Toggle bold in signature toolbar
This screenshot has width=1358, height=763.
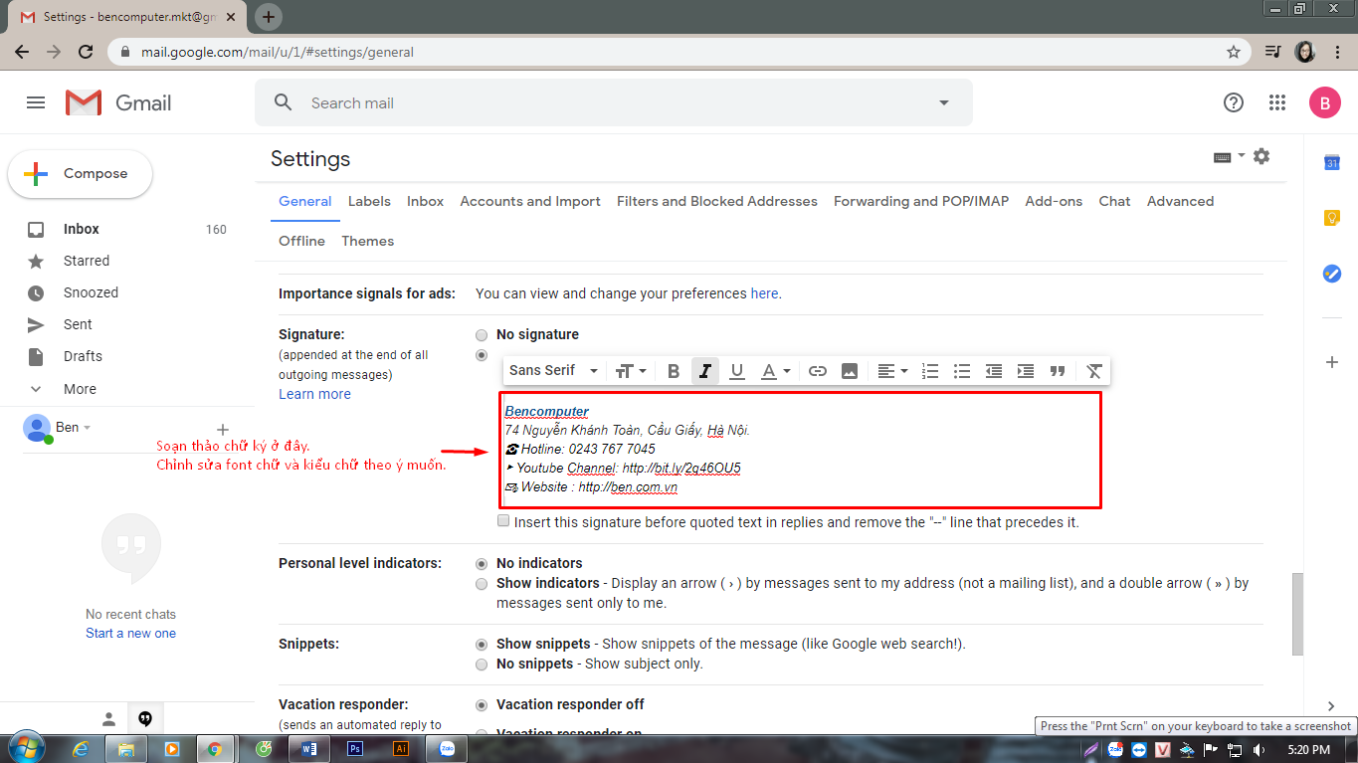pos(674,371)
